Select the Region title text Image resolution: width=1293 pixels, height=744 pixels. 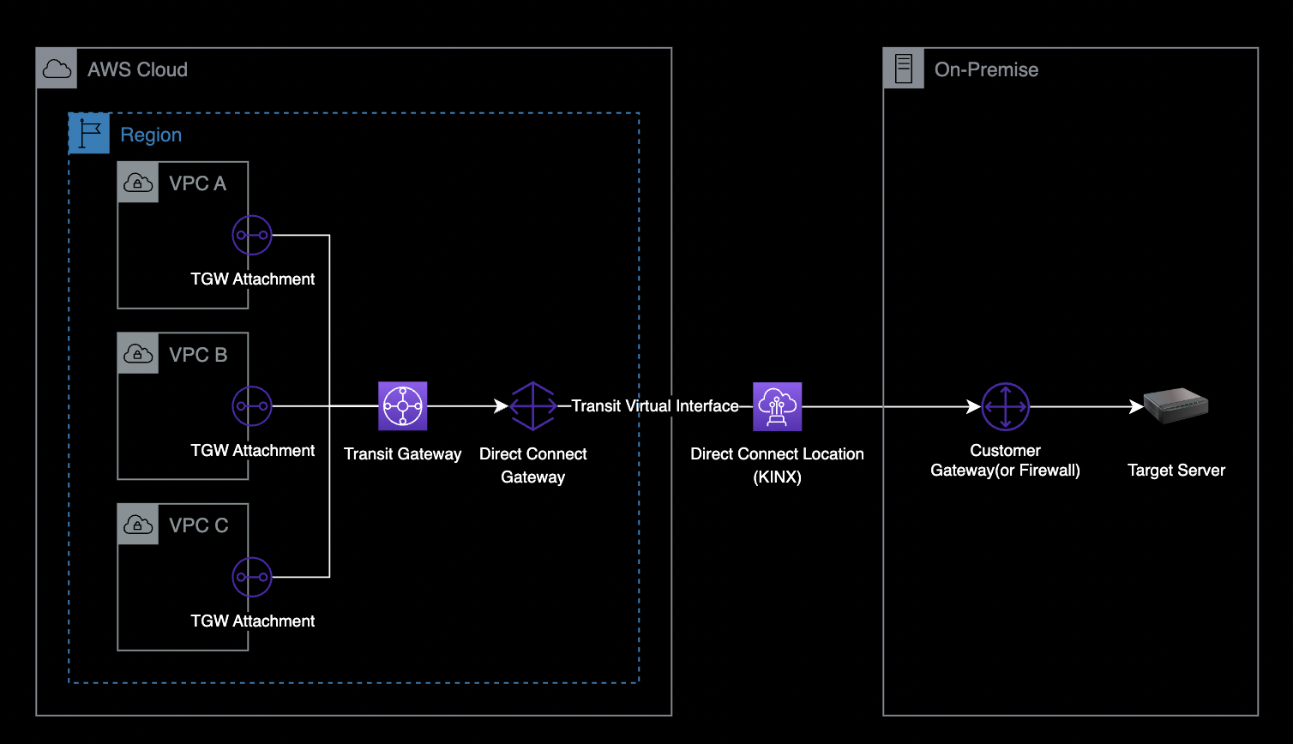[151, 135]
